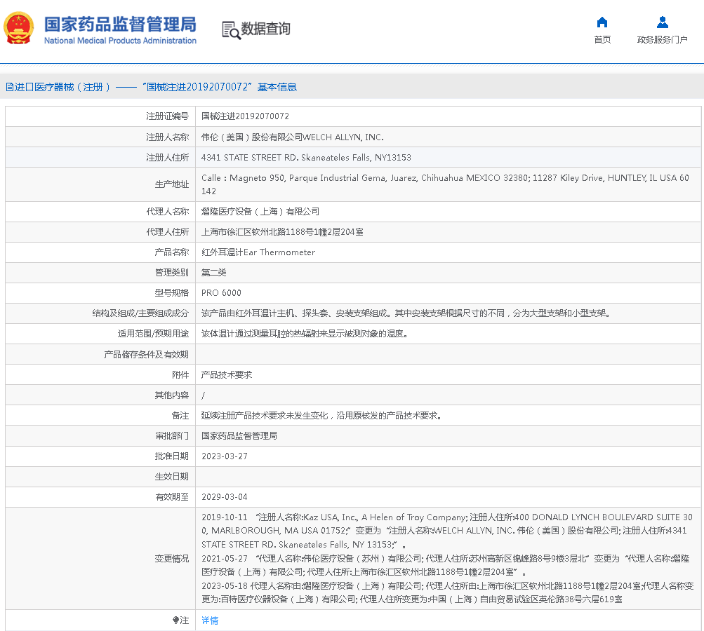Click the registrant name WELCH ALLYN, INC. cell
The width and height of the screenshot is (704, 631).
pos(292,137)
